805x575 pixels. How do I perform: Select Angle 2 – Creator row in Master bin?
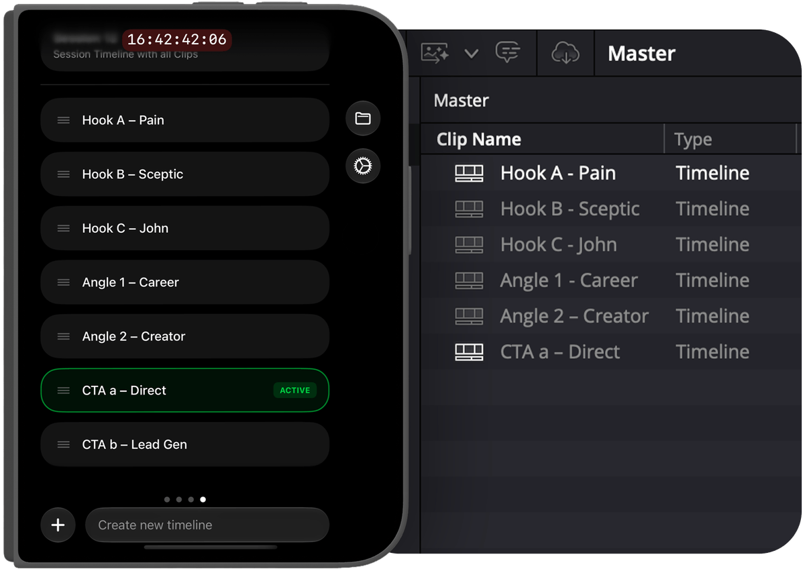pos(610,315)
